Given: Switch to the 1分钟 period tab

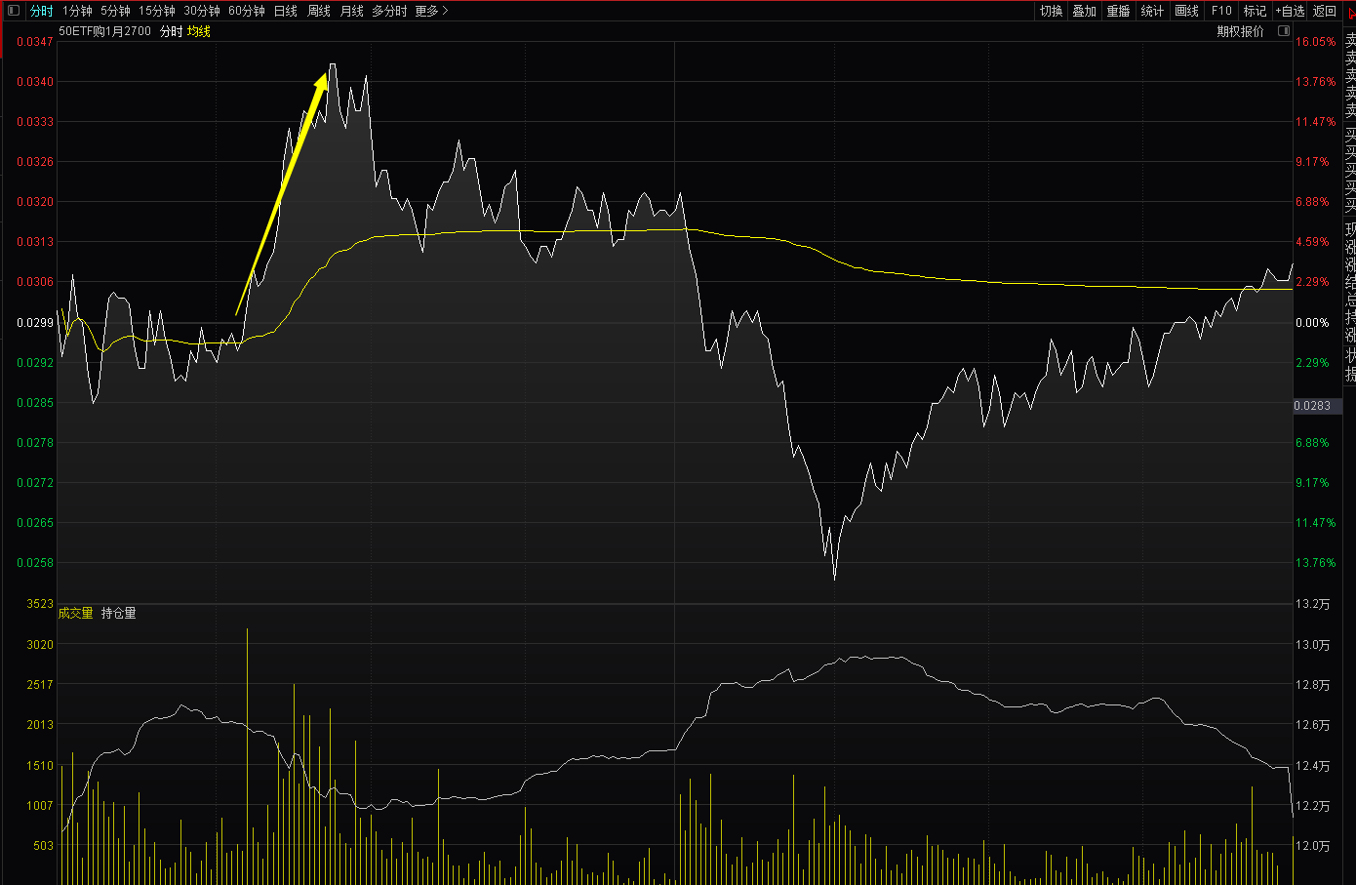Looking at the screenshot, I should coord(77,11).
